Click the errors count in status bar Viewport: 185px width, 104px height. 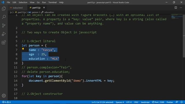click(x=4, y=102)
